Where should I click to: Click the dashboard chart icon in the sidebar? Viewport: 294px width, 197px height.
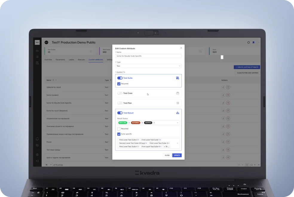tap(37, 50)
